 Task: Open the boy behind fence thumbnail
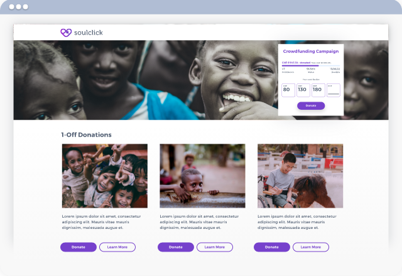202,176
